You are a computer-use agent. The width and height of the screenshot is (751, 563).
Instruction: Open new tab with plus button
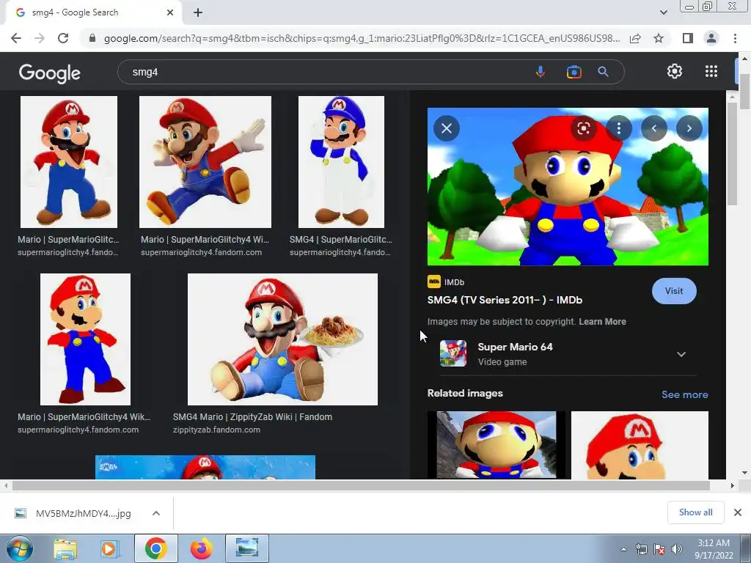[x=198, y=12]
